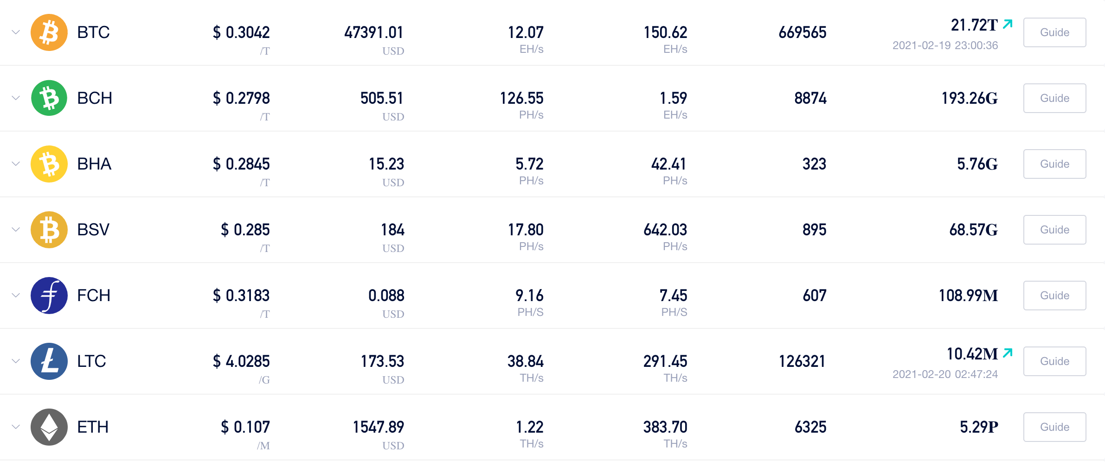Image resolution: width=1105 pixels, height=466 pixels.
Task: Expand the ETH row chevron
Action: (x=16, y=427)
